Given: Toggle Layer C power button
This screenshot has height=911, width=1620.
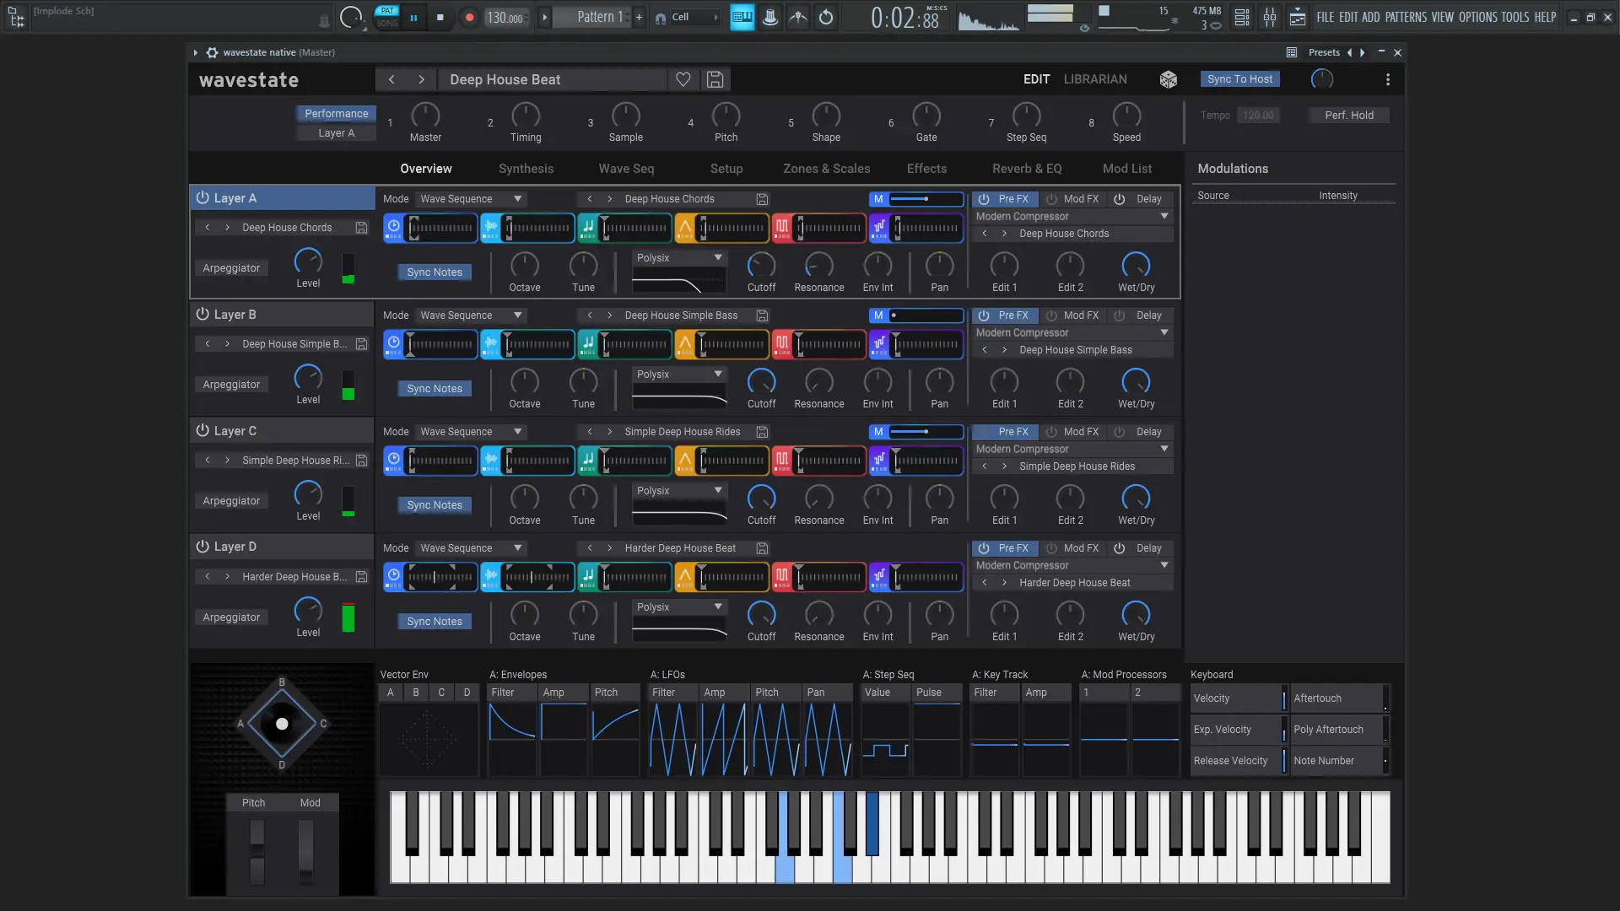Looking at the screenshot, I should coord(202,430).
